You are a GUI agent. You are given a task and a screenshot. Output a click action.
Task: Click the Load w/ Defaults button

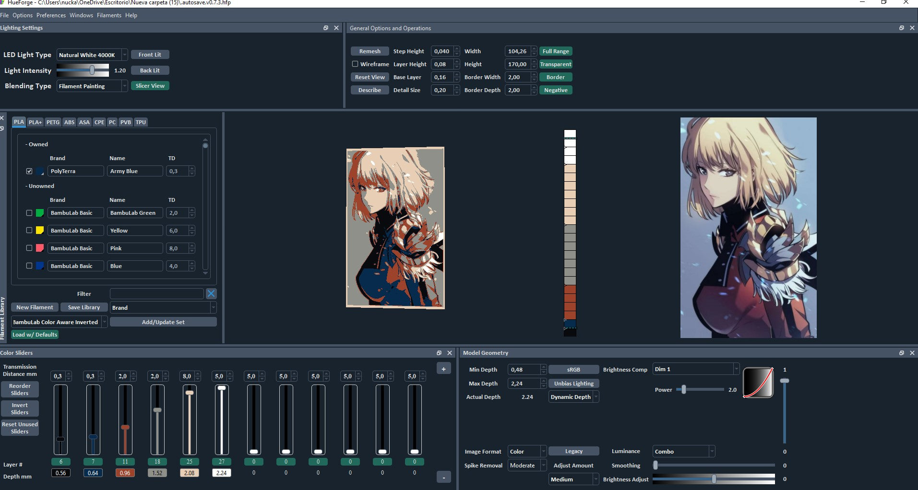click(x=35, y=335)
